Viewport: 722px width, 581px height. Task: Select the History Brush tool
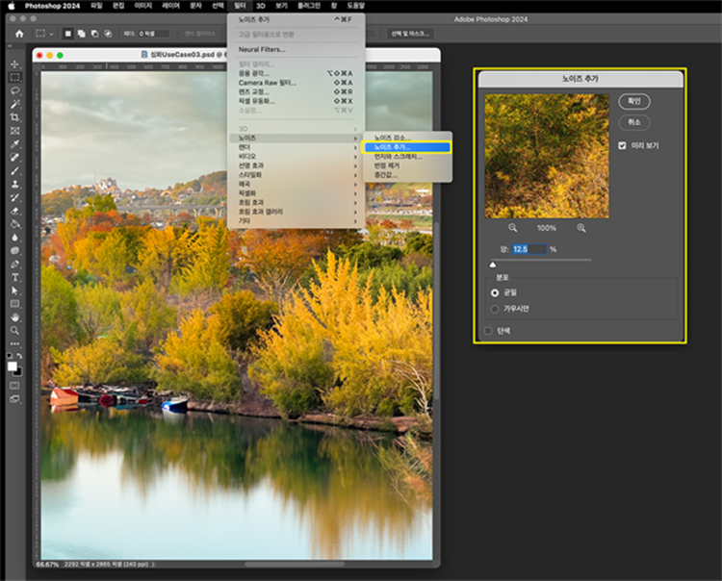click(14, 197)
